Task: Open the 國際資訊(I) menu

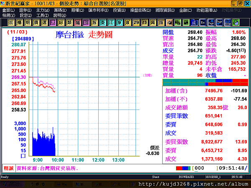Action: point(165,10)
